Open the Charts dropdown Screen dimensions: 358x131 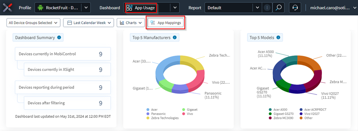click(x=131, y=23)
